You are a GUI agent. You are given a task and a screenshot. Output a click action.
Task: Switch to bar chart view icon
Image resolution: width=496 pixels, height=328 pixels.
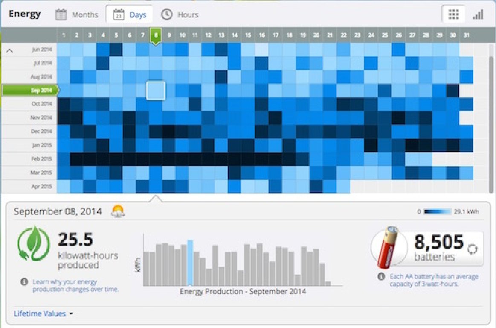pos(478,15)
